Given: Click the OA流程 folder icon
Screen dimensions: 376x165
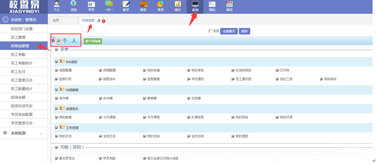Looking at the screenshot, I should (x=62, y=61).
